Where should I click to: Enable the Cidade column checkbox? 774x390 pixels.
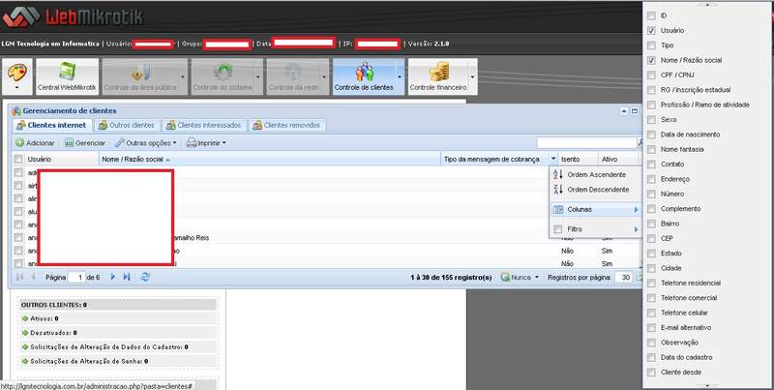coord(651,268)
